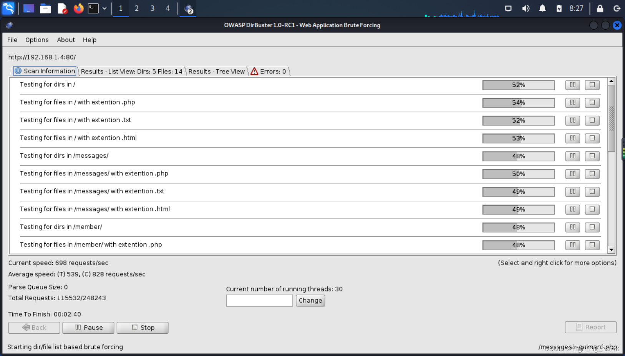This screenshot has height=356, width=625.
Task: Pause /messages/ .php files scan
Action: pyautogui.click(x=572, y=174)
